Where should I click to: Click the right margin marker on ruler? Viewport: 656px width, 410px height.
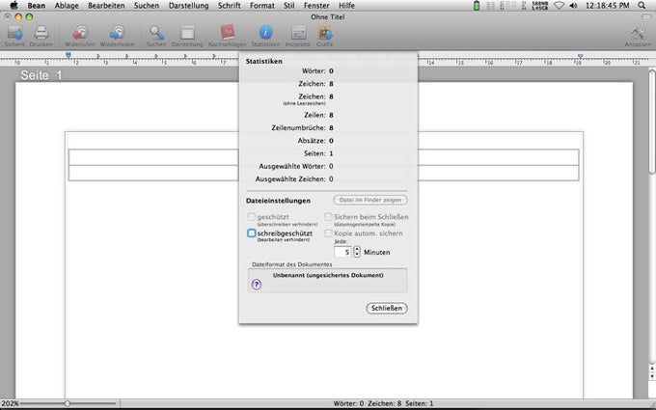(x=581, y=56)
